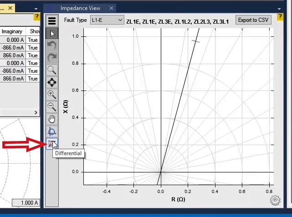
Task: Select the hand pan tool
Action: click(x=52, y=119)
